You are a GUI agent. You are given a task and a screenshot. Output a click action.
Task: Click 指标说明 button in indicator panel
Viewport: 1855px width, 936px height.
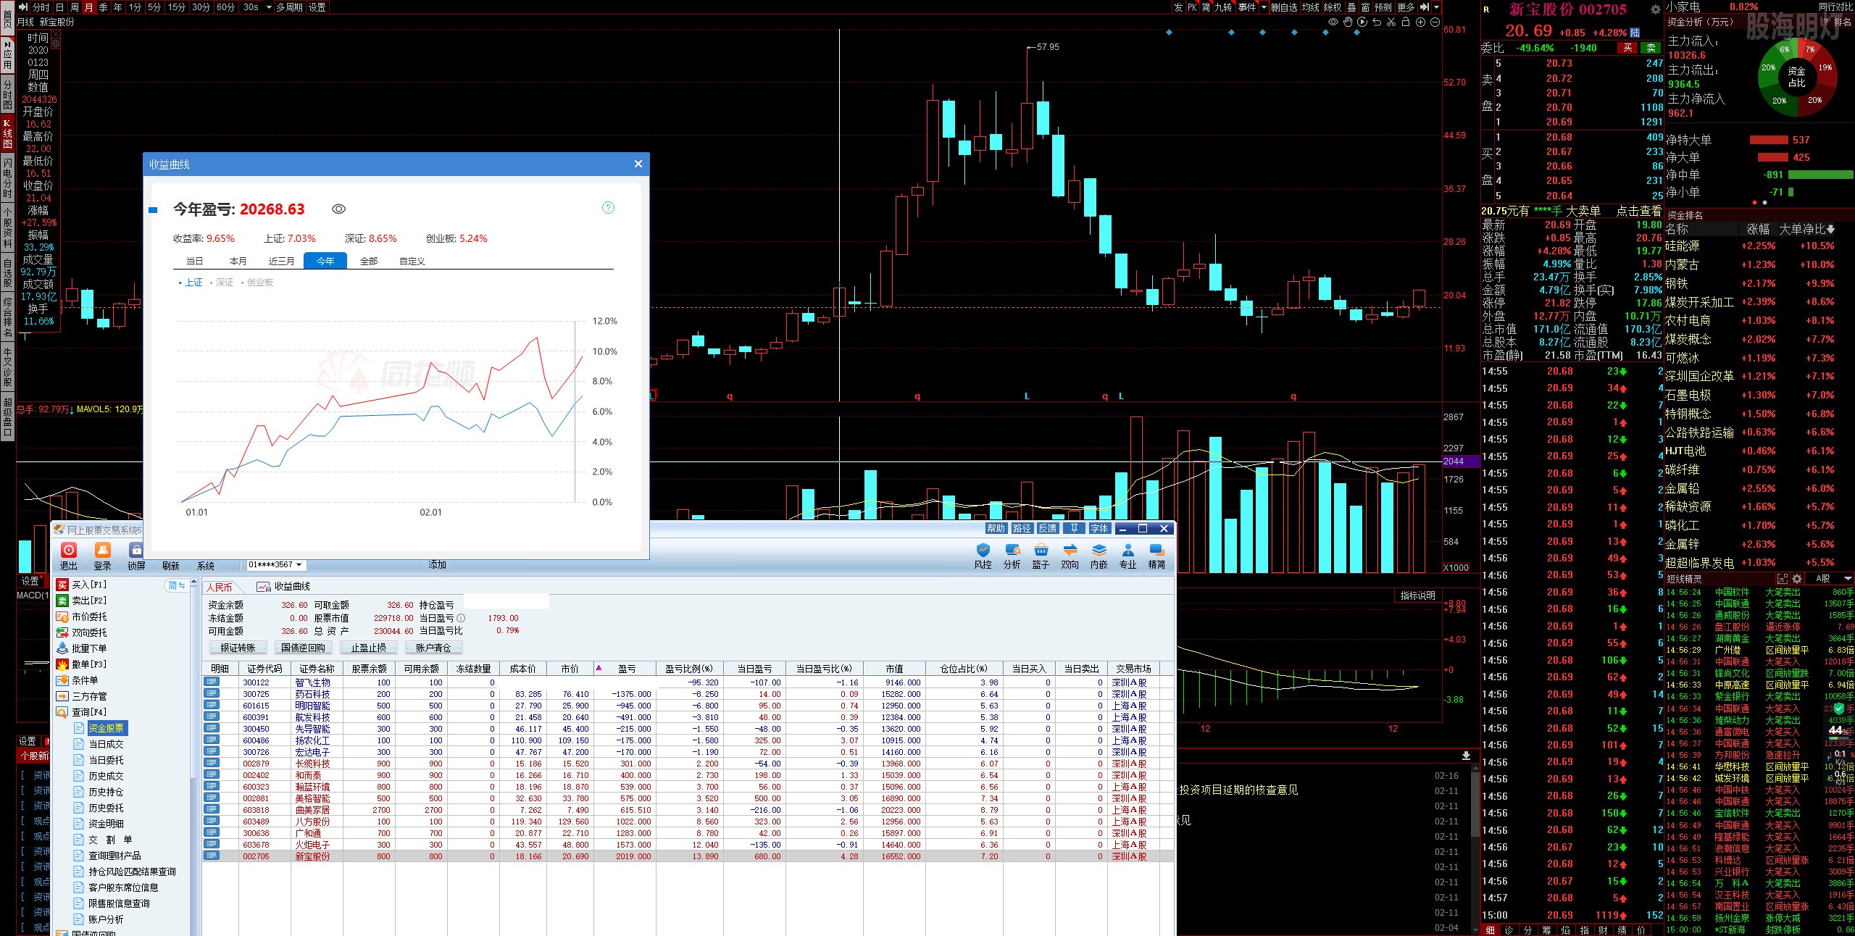coord(1417,596)
